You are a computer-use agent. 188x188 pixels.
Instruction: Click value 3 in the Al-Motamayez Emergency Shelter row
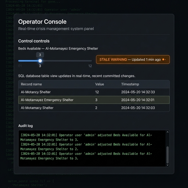point(96,100)
